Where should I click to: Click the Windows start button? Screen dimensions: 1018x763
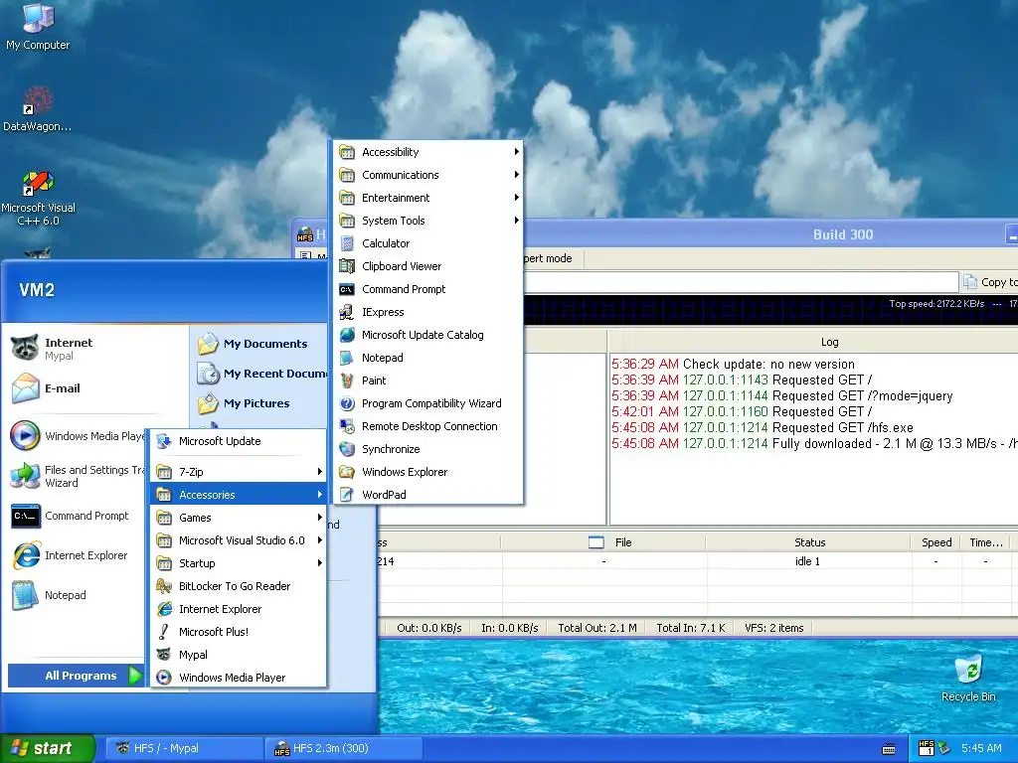[47, 748]
